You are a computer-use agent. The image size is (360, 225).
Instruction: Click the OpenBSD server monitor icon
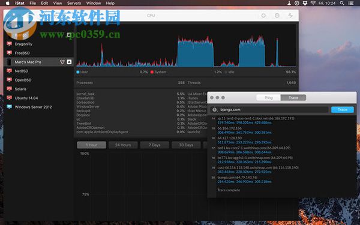[9, 80]
